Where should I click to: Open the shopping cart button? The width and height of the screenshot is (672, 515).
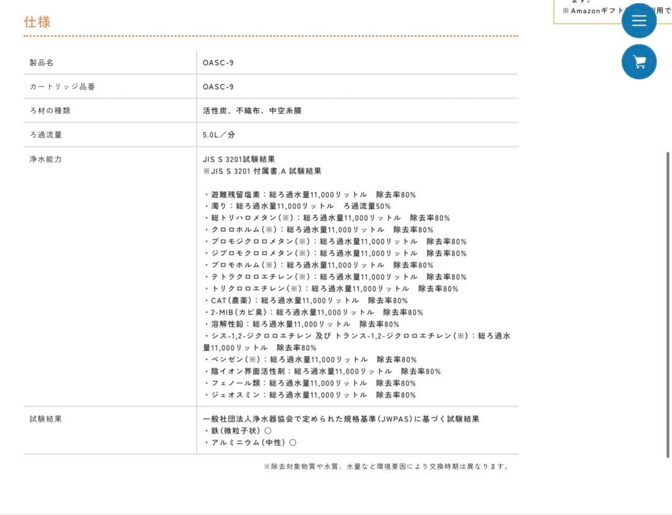point(639,62)
